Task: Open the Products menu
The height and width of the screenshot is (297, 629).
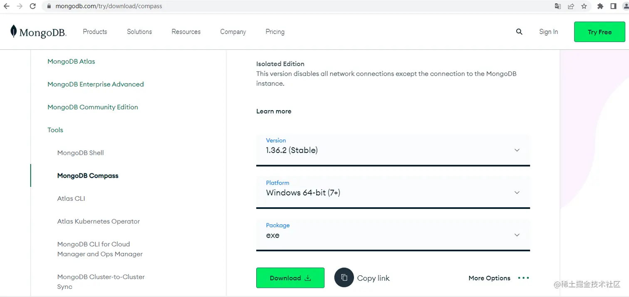Action: (x=95, y=32)
